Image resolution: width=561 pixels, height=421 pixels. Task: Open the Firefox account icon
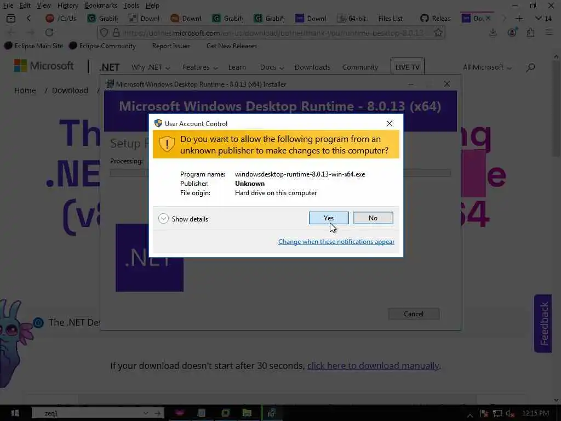512,32
